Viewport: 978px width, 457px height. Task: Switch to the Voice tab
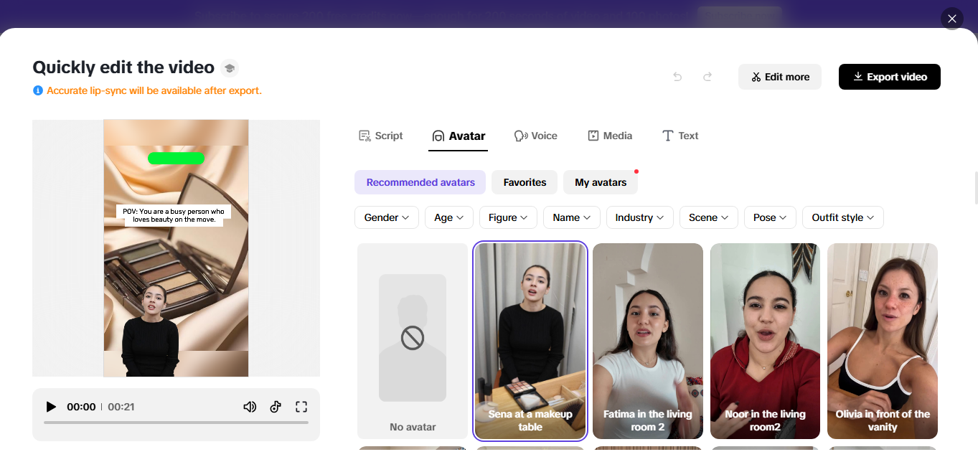(x=535, y=135)
